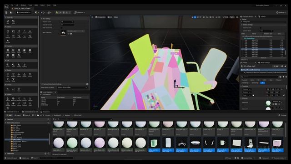Click Element 0 material thumbnail in Details
Viewport: 291px width, 164px height.
(268, 102)
